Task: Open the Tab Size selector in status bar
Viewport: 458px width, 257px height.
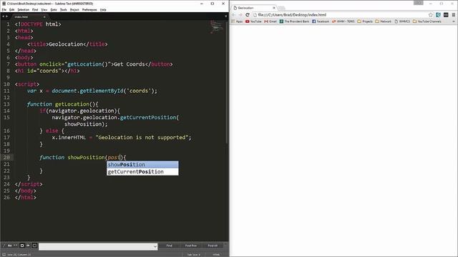Action: pos(193,254)
